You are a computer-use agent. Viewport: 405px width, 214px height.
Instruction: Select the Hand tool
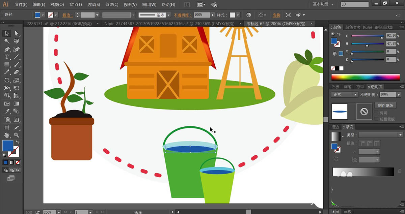[x=7, y=135]
